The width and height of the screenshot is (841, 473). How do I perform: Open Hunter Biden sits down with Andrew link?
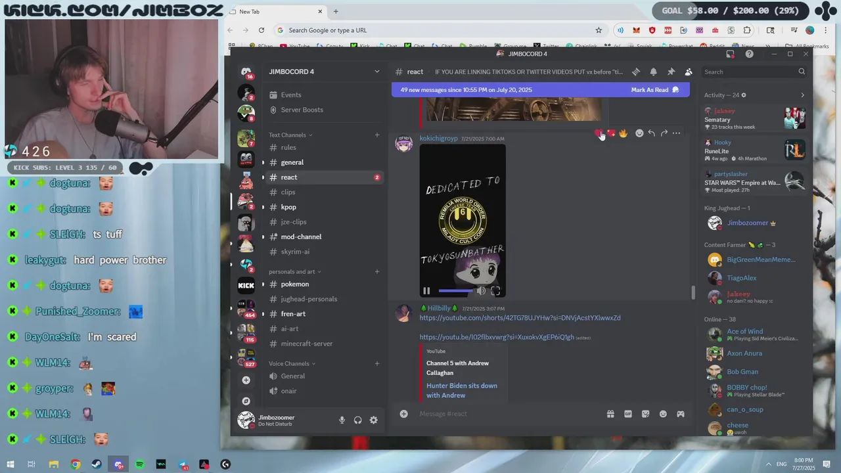pos(462,390)
